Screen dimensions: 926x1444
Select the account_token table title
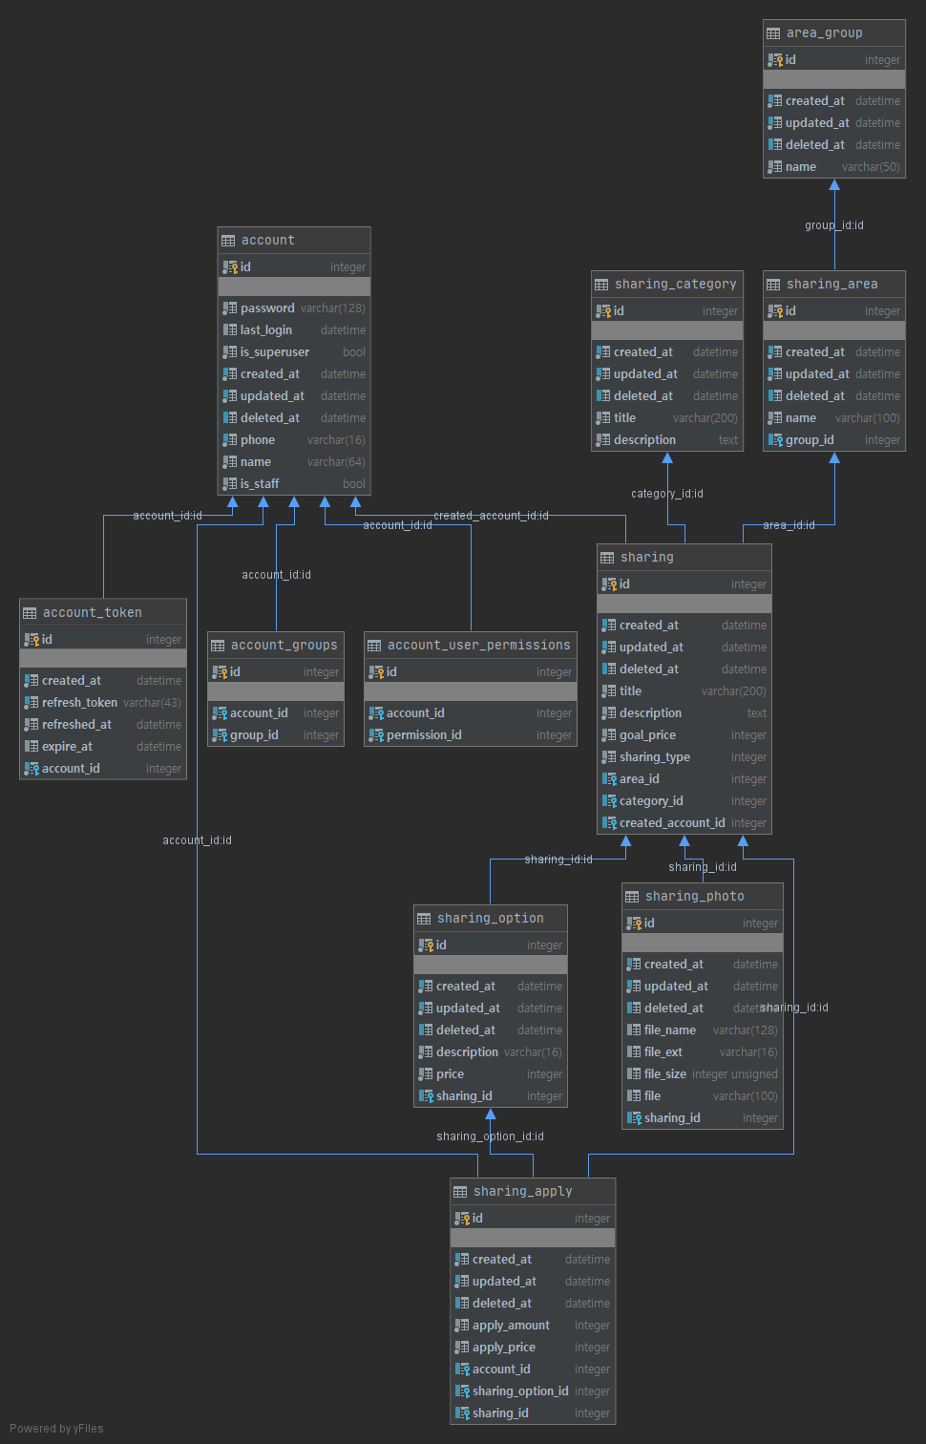tap(92, 613)
